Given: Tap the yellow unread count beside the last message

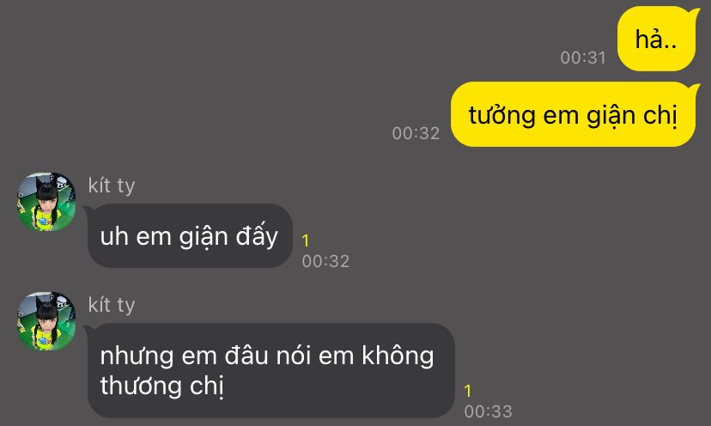Looking at the screenshot, I should tap(468, 391).
